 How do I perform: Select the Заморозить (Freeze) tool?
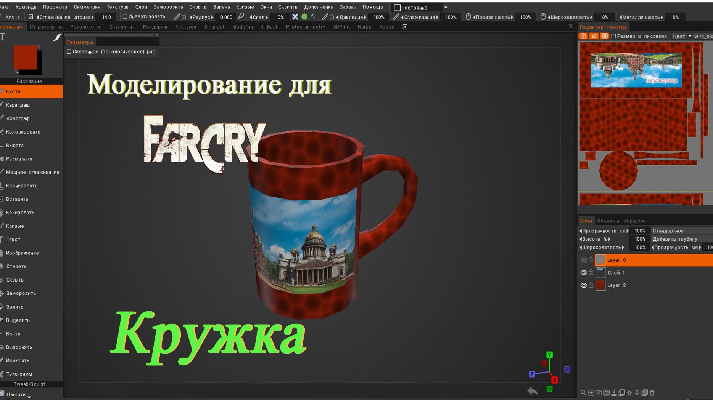click(x=20, y=293)
